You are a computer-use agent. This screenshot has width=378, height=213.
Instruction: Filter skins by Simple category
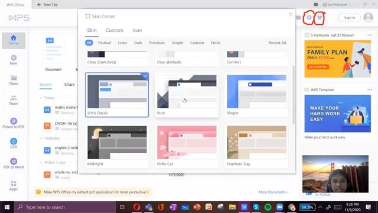177,43
